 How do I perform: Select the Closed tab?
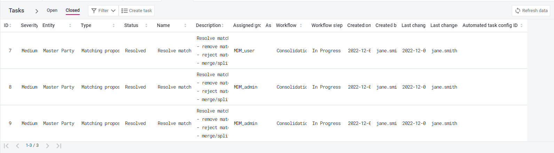(73, 10)
